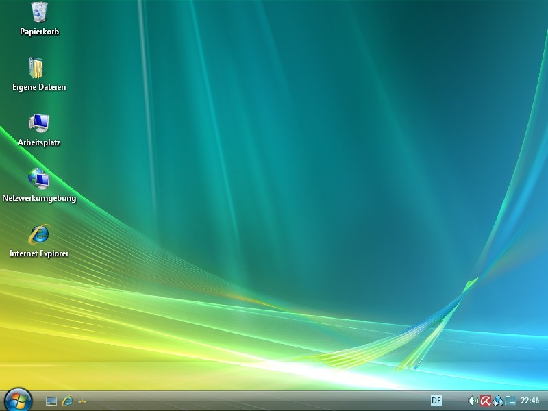Open the DE language bar selector
548x411 pixels.
tap(436, 401)
